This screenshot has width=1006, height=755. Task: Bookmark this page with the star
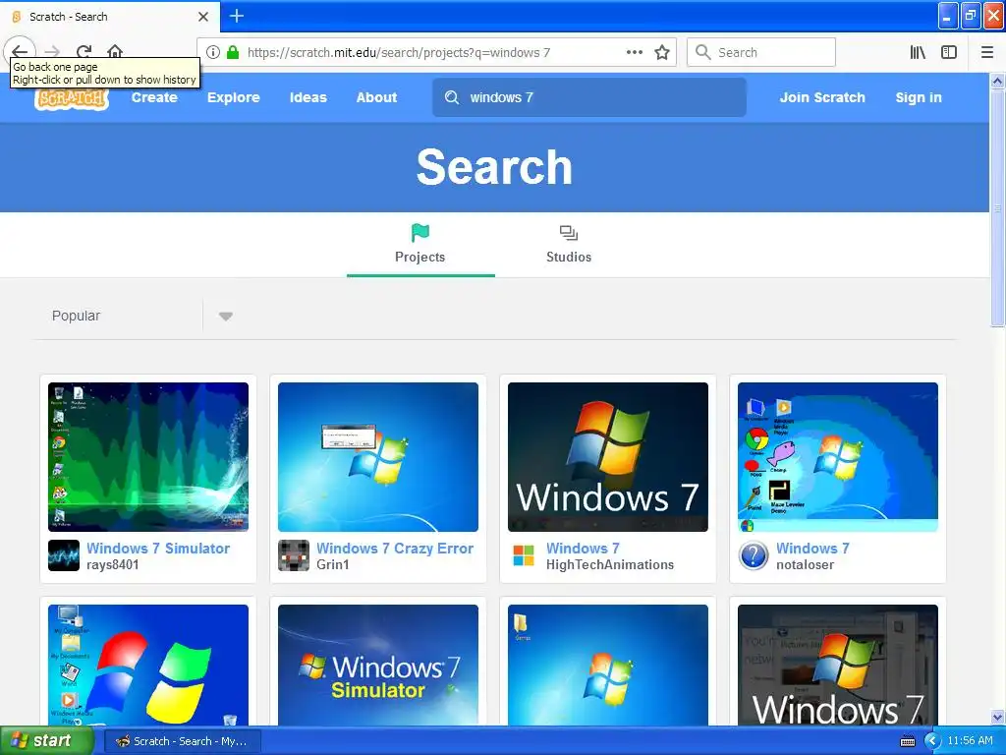click(x=662, y=53)
